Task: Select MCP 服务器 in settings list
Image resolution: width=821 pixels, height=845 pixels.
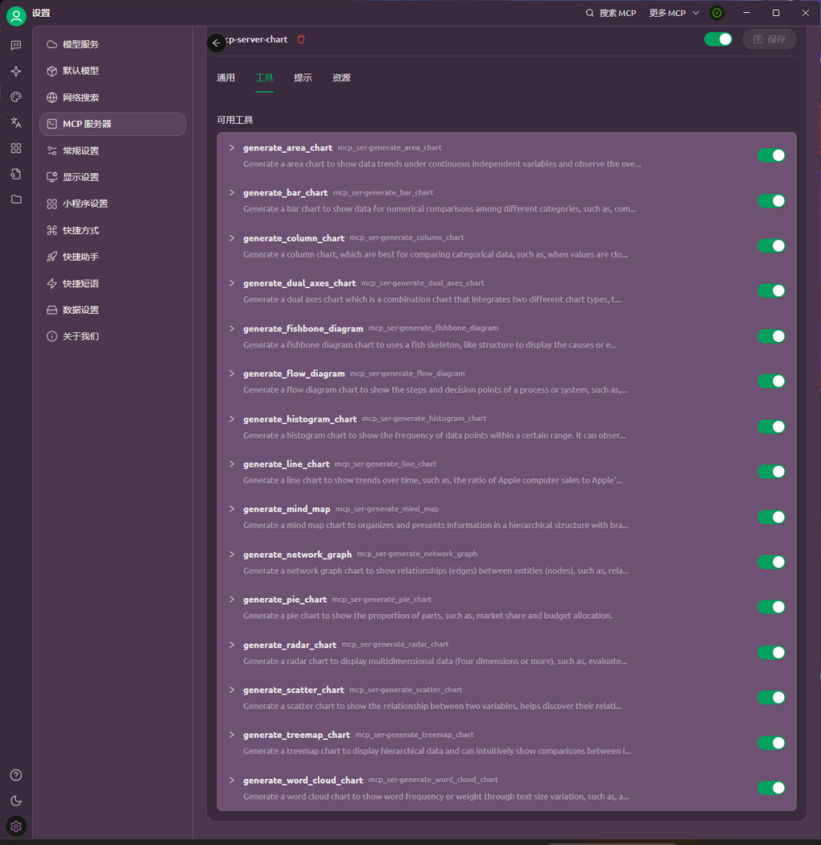Action: coord(113,124)
